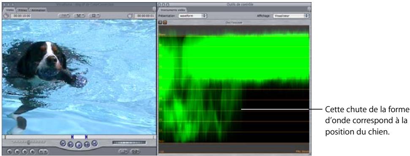Click the jog wheel control
410x156 pixels.
tap(129, 143)
